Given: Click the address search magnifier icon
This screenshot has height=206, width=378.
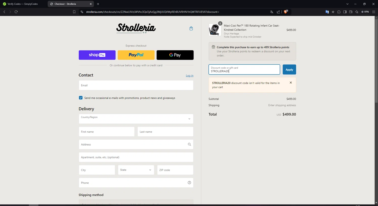Looking at the screenshot, I should coord(189,144).
